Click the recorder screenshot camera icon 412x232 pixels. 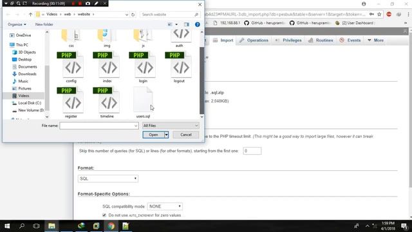pyautogui.click(x=88, y=3)
